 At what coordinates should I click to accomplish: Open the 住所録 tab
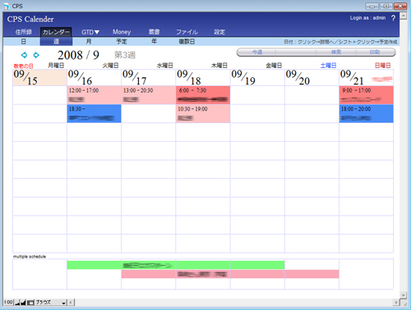click(24, 32)
